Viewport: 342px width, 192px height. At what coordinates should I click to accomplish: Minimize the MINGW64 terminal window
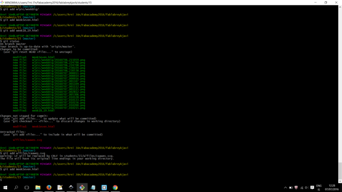click(x=316, y=2)
